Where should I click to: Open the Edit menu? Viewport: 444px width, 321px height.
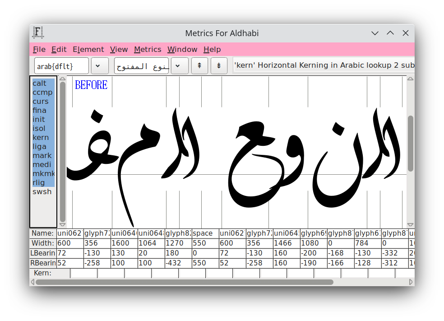(59, 49)
